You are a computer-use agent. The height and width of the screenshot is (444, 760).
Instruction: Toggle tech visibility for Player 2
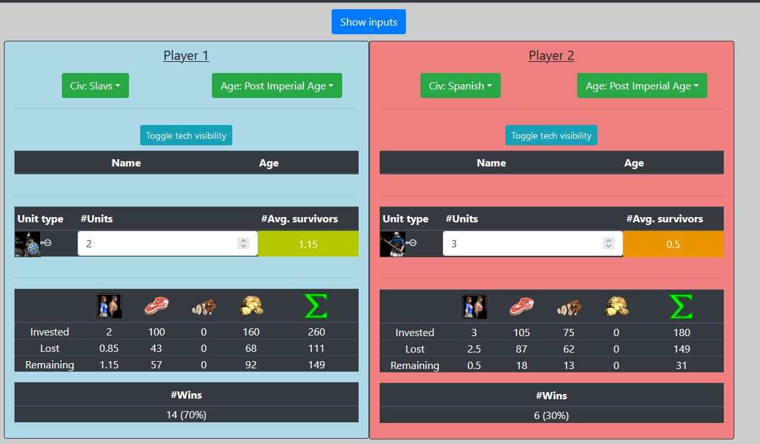pyautogui.click(x=551, y=136)
